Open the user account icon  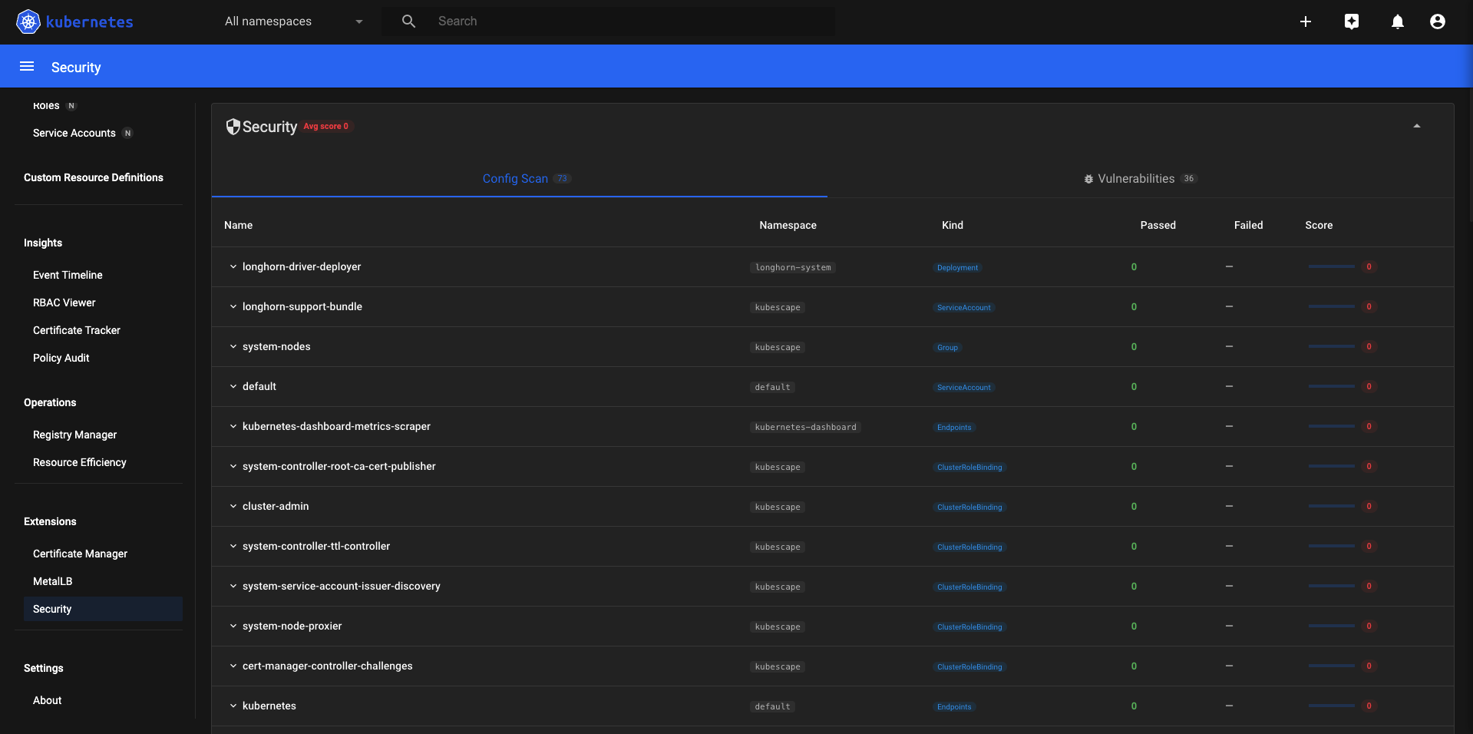point(1438,21)
